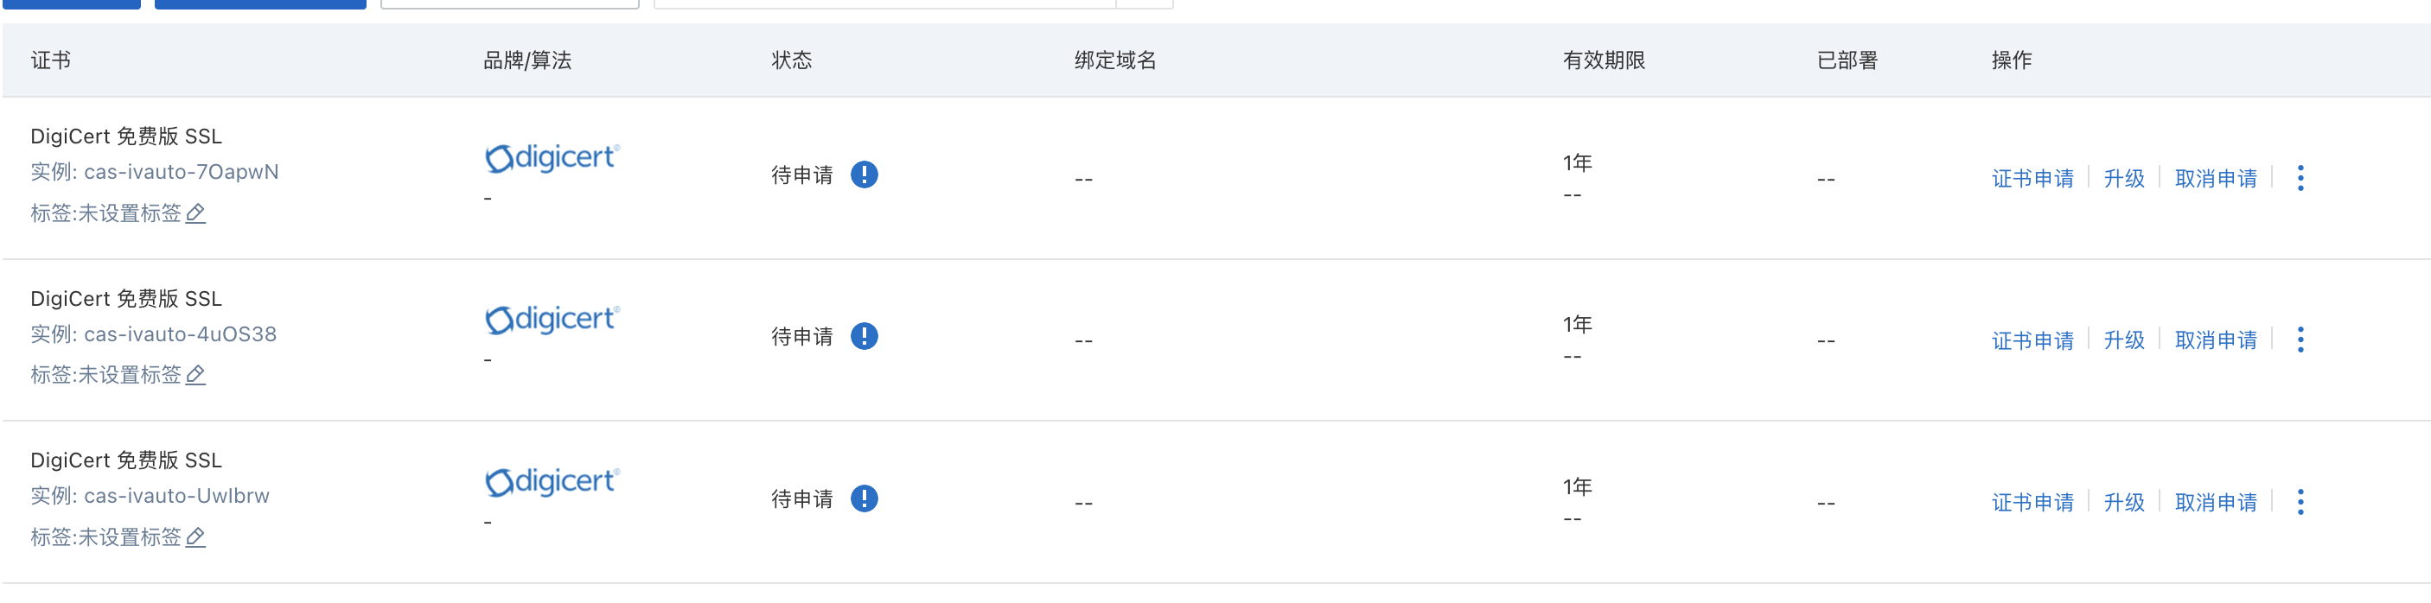Click 取消申请 for cas-ivauto-7OapwN
Screen dimensions: 2431x603
pyautogui.click(x=2215, y=178)
